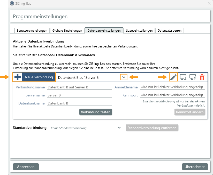Click the 'Um die Datenbankverbindung zu wechseln' paragraph
Viewport: 213px width, 175px height.
96,66
